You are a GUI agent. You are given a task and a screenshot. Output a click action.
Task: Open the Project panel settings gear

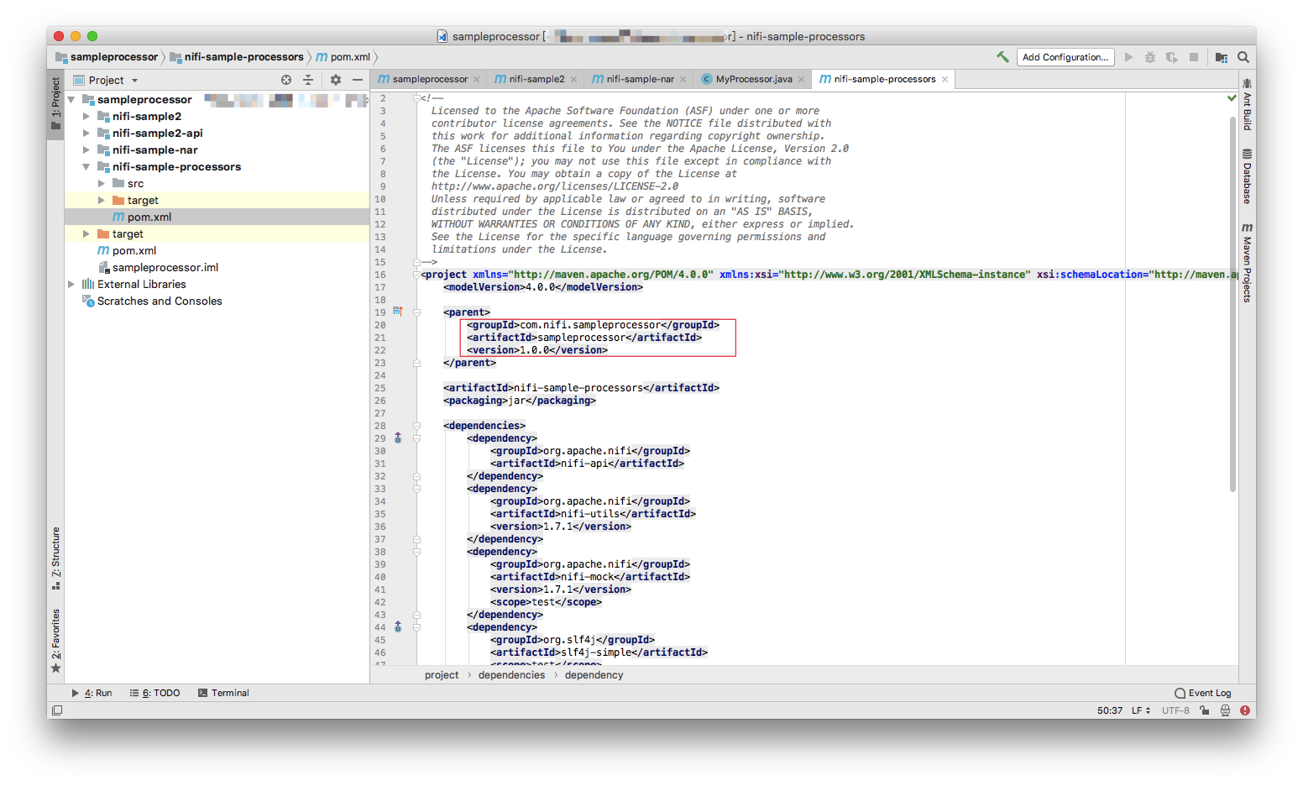click(336, 80)
